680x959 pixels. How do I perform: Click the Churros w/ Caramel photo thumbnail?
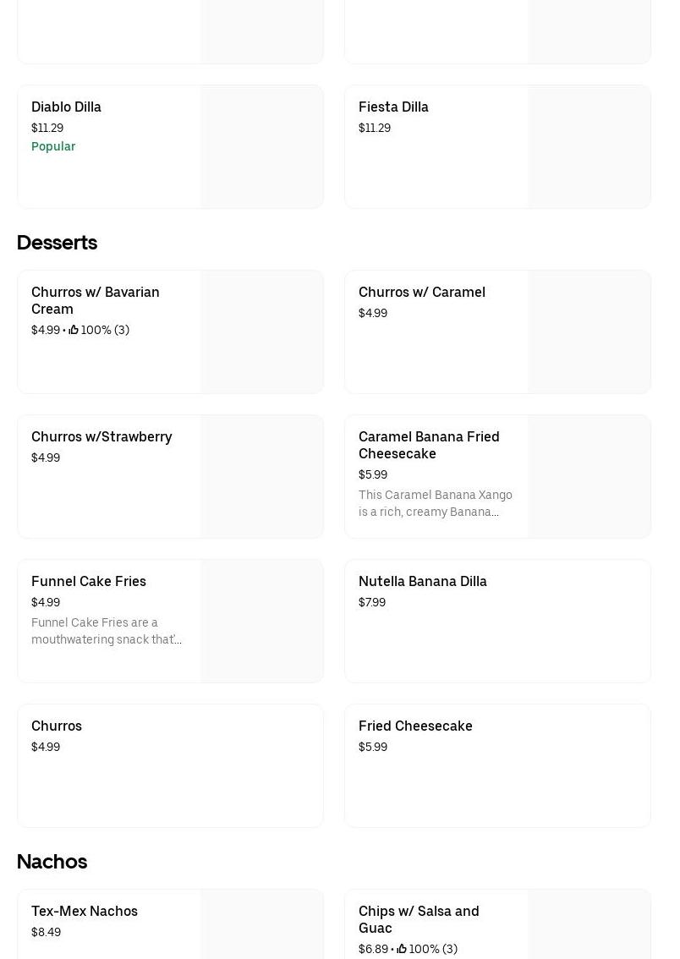[589, 332]
